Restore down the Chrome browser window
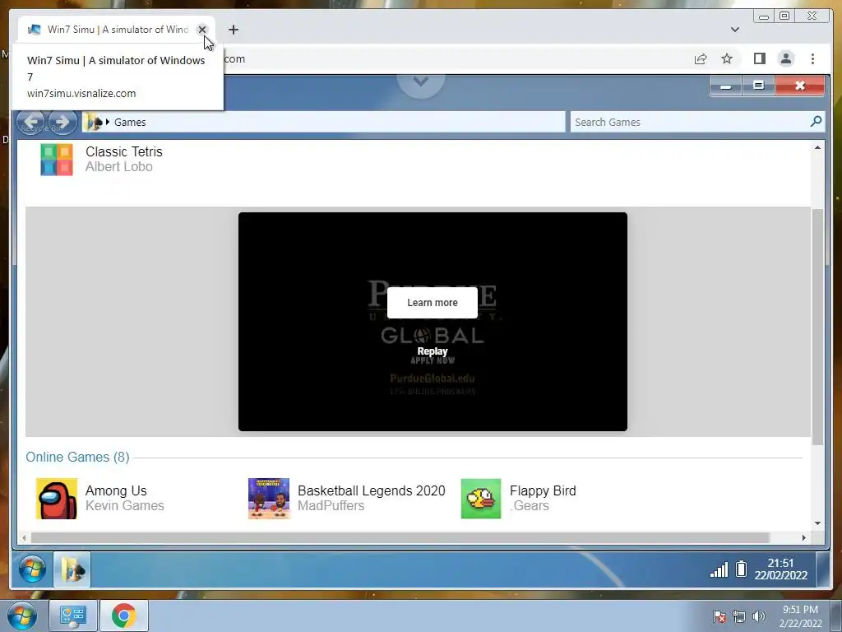 pos(784,16)
